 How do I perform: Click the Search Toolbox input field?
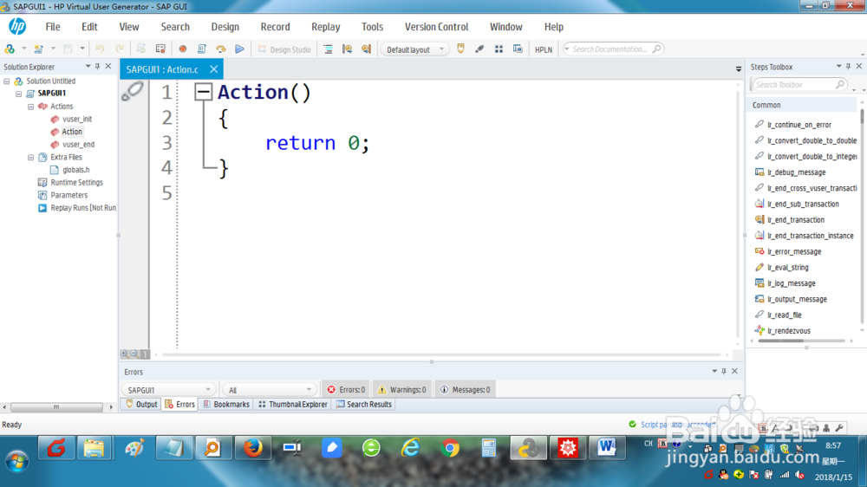click(798, 85)
